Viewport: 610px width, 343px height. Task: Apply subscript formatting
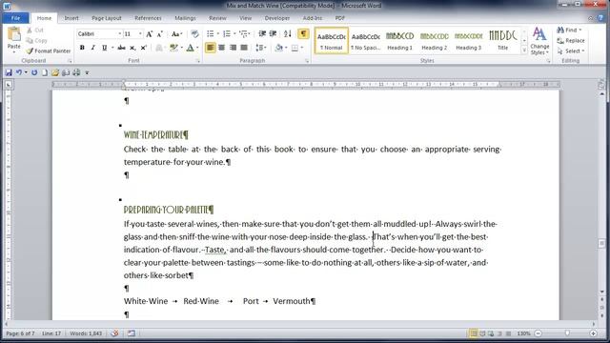132,48
